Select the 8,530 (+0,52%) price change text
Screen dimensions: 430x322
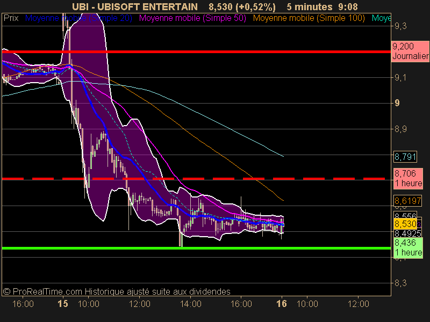coord(242,6)
